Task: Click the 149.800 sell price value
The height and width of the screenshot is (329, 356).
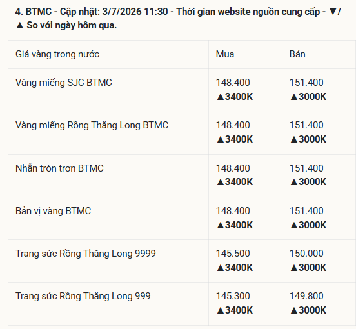Action: click(x=306, y=296)
